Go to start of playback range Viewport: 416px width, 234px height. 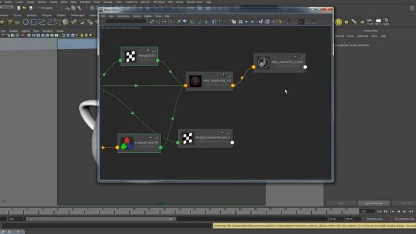[380, 211]
